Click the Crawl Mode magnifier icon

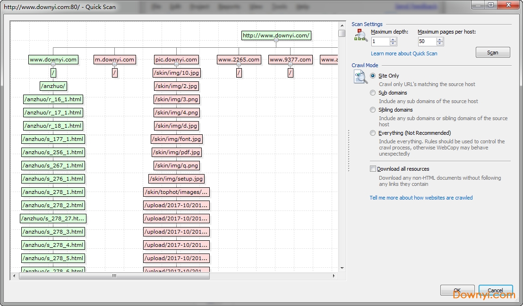pos(360,77)
